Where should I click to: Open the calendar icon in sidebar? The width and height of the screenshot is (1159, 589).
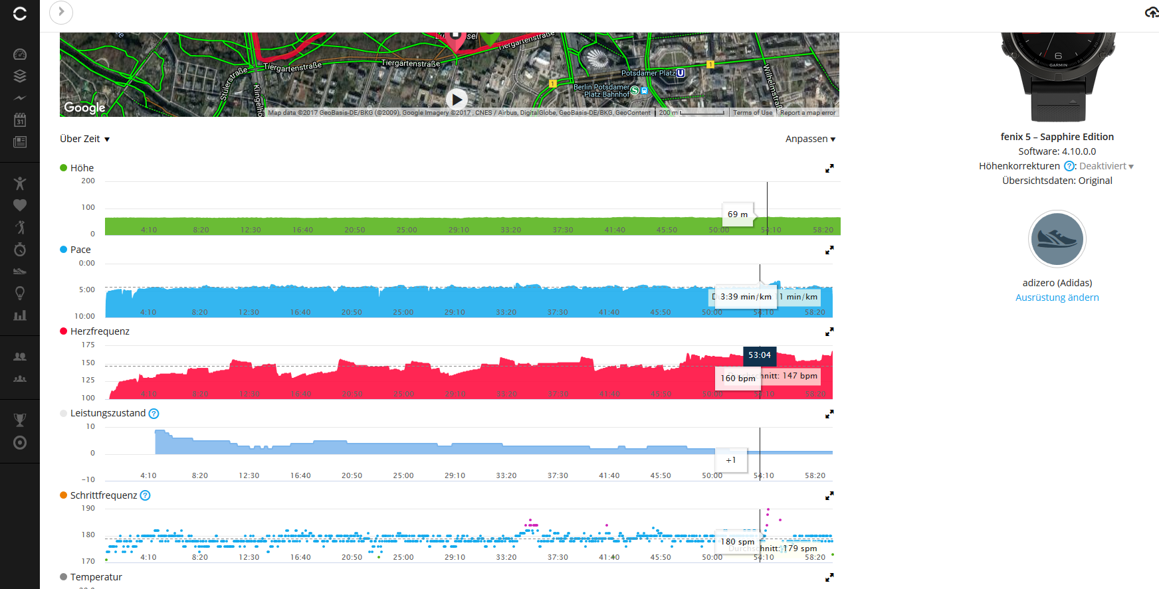click(x=20, y=120)
